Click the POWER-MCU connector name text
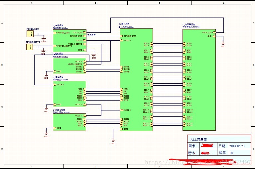Image resolution: width=255 pixels, height=169 pixels. pyautogui.click(x=33, y=29)
